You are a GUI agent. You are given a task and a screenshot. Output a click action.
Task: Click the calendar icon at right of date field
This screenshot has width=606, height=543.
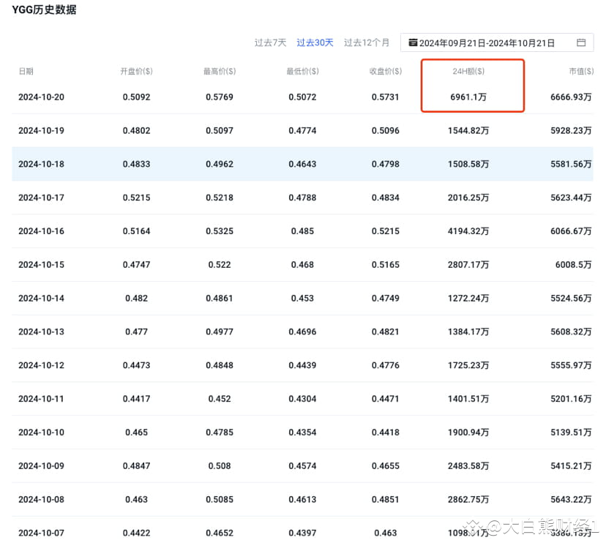click(581, 42)
